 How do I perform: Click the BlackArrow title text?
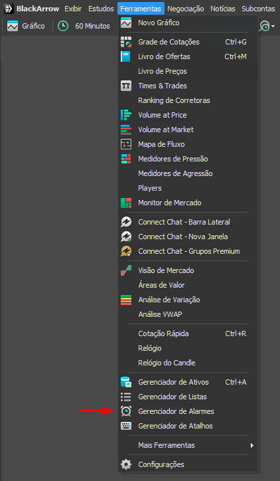click(x=38, y=9)
